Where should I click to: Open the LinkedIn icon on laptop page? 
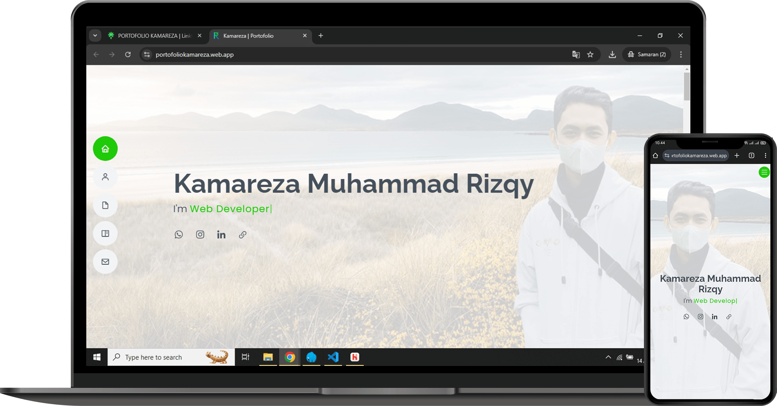pyautogui.click(x=221, y=235)
